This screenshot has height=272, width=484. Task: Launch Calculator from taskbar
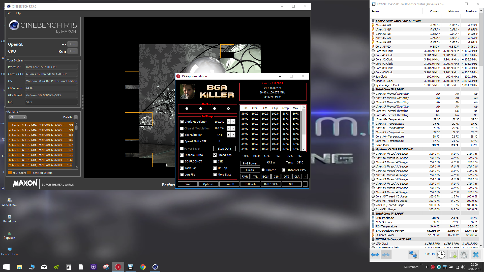(x=69, y=267)
